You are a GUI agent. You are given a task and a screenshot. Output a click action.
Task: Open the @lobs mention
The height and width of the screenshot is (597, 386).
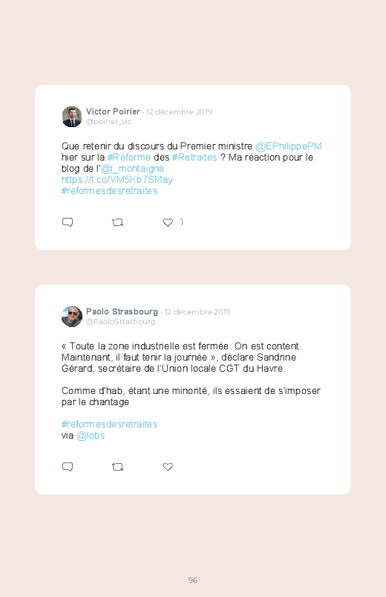click(91, 436)
